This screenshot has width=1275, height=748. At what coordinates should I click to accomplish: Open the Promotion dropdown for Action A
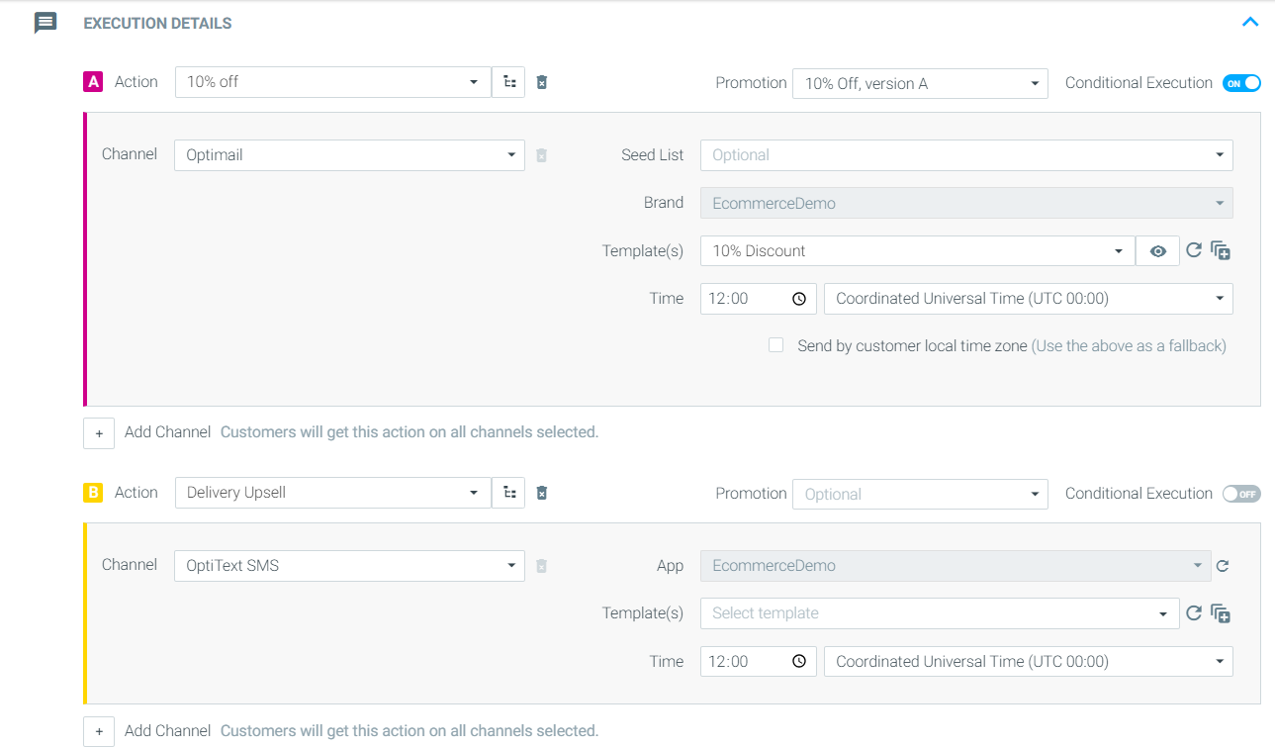tap(919, 83)
